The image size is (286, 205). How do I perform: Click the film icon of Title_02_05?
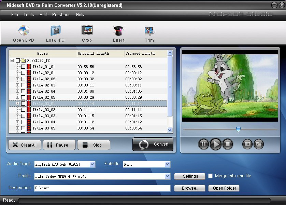pyautogui.click(x=29, y=97)
